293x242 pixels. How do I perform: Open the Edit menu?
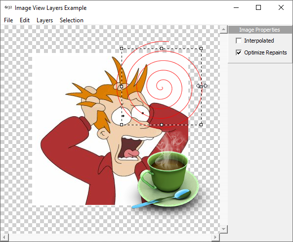25,20
